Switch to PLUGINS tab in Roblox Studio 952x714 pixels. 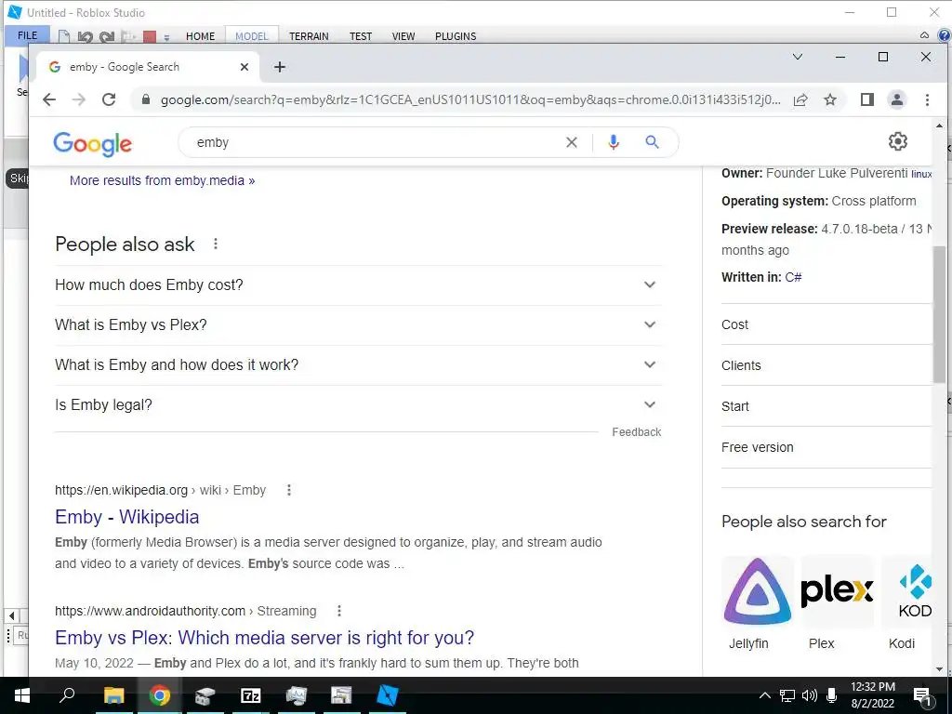click(456, 36)
